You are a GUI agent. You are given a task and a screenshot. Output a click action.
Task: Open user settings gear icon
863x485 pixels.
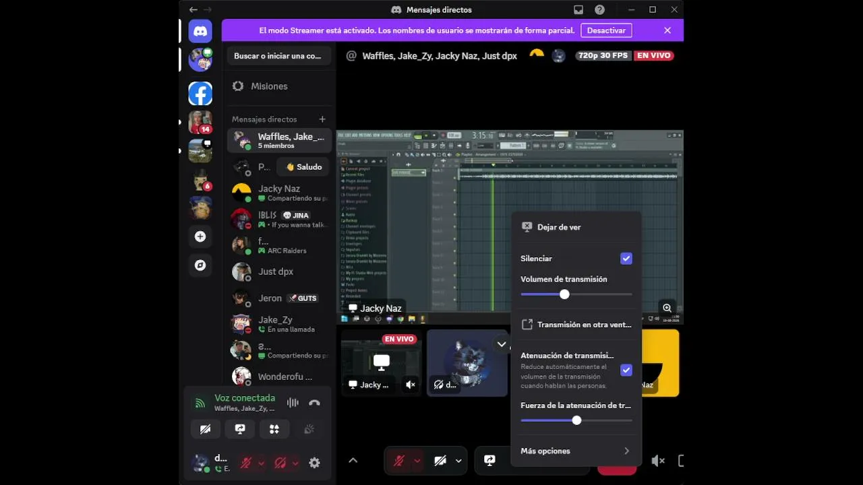314,463
